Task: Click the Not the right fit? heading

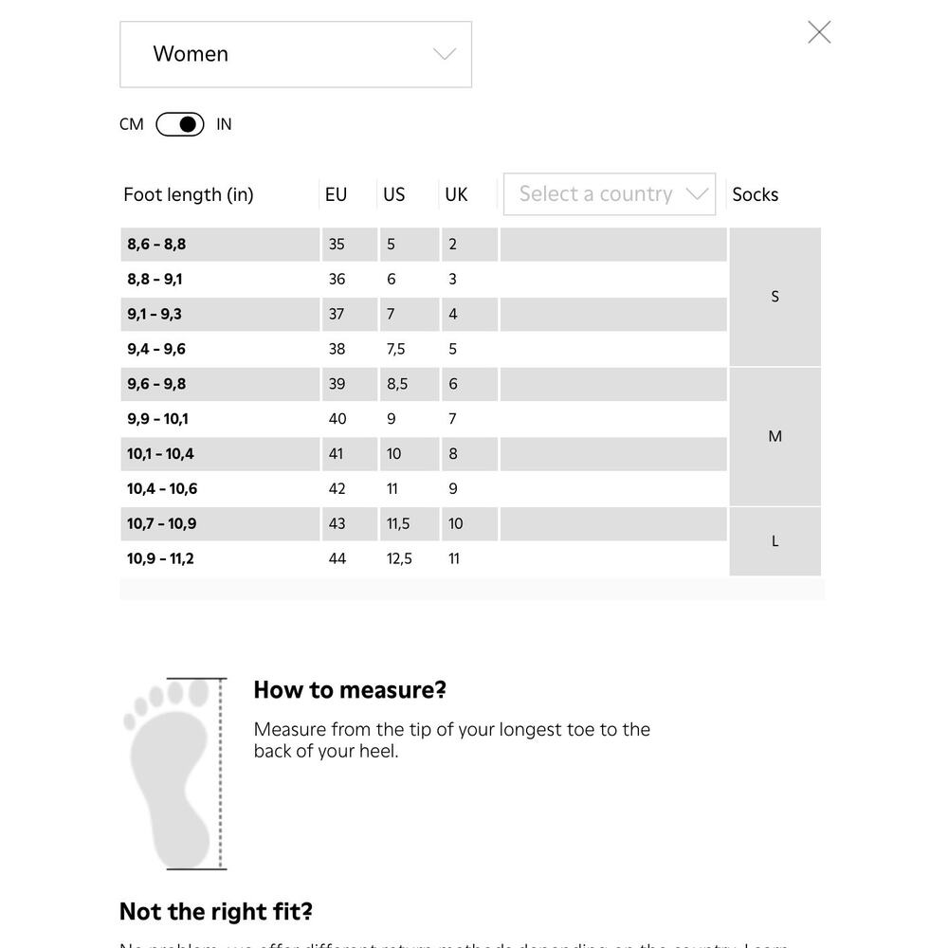Action: click(x=216, y=912)
